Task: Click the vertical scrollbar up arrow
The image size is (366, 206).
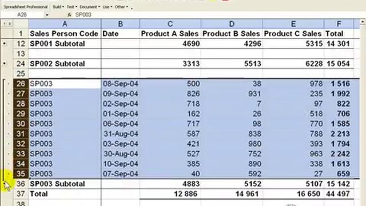Action: point(363,22)
